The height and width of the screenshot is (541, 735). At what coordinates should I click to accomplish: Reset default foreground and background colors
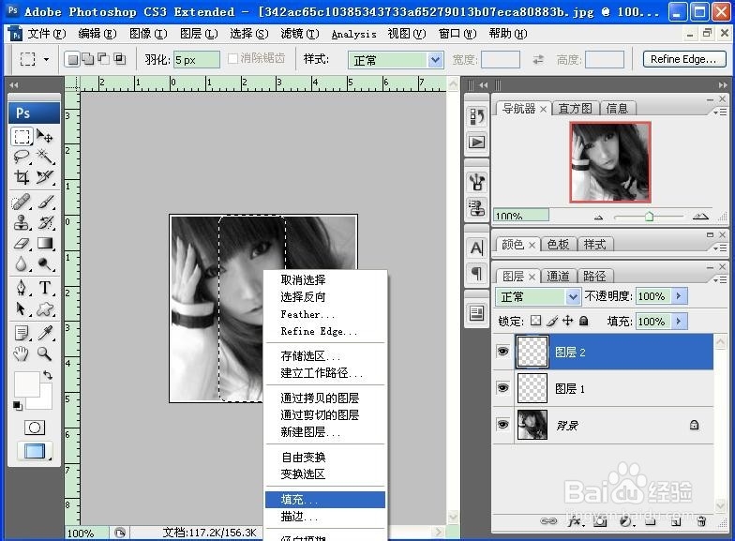(17, 405)
